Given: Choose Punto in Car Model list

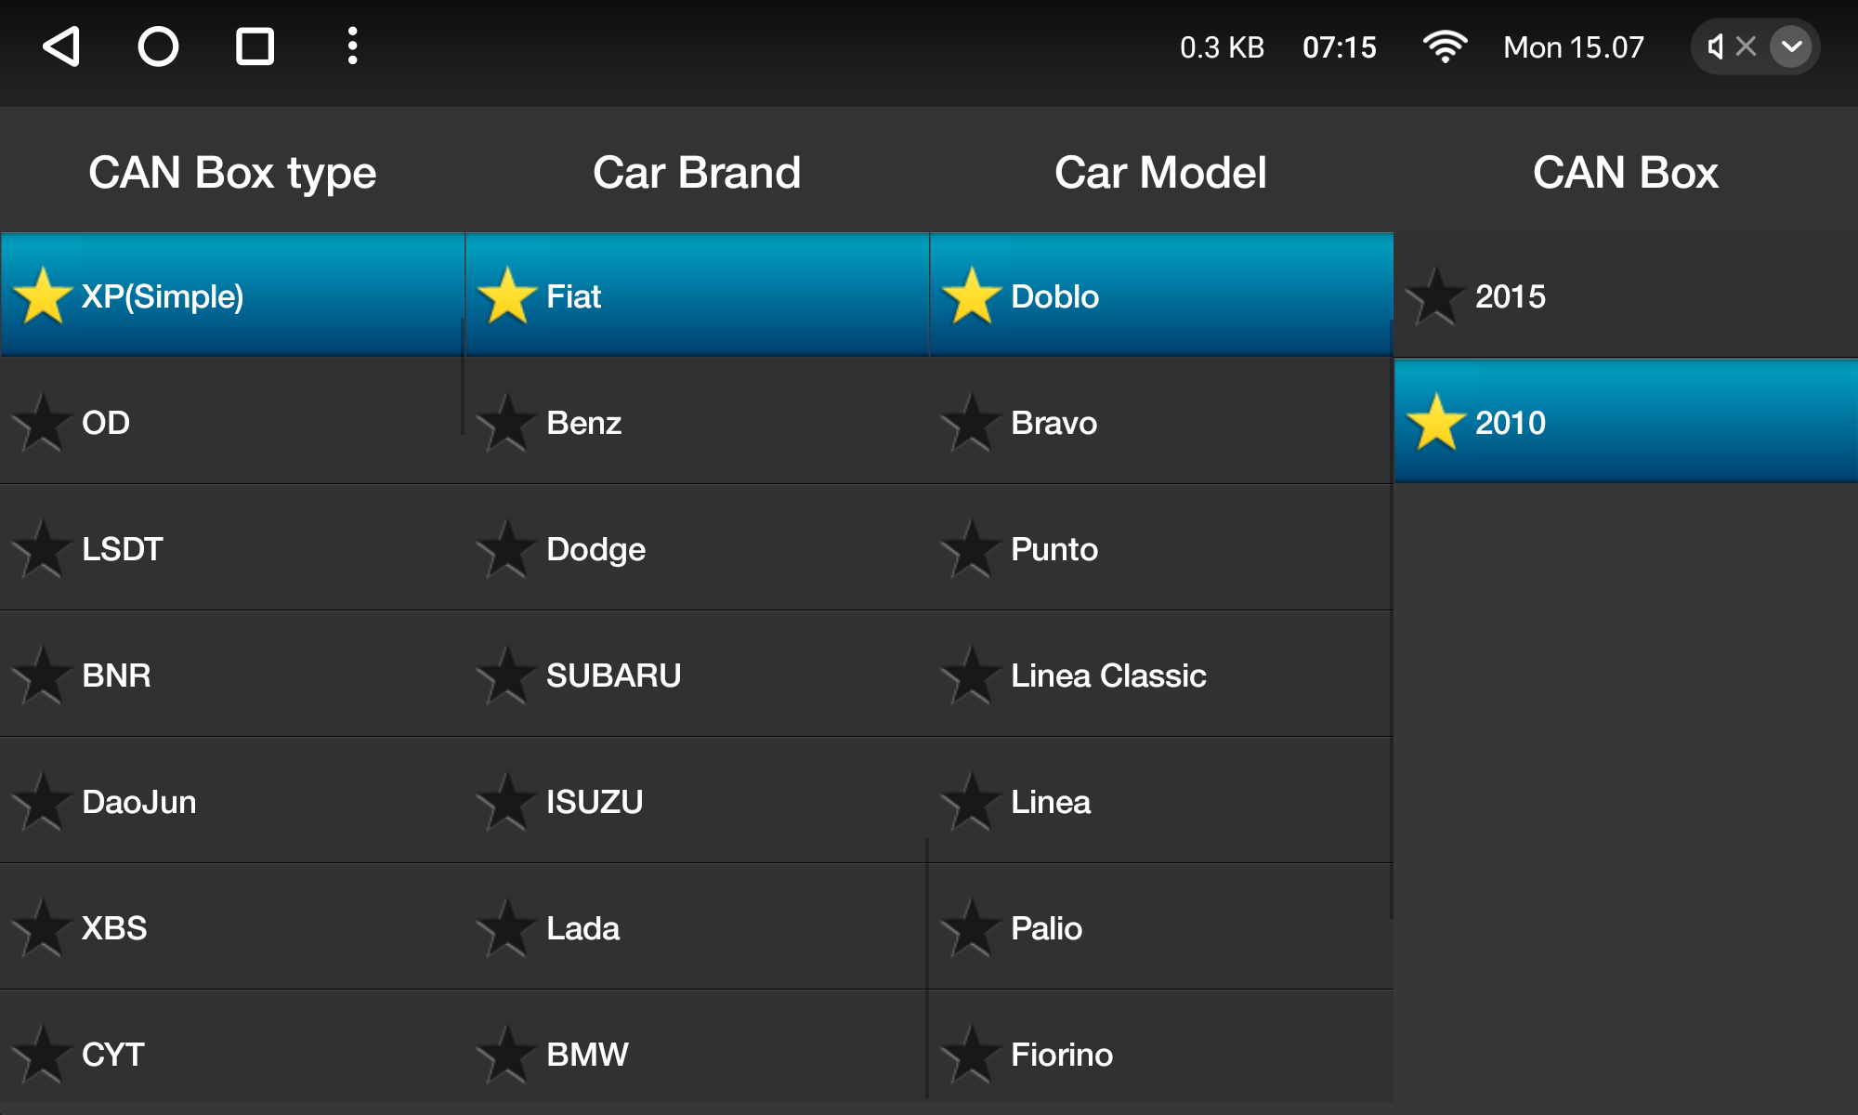Looking at the screenshot, I should [x=1054, y=549].
